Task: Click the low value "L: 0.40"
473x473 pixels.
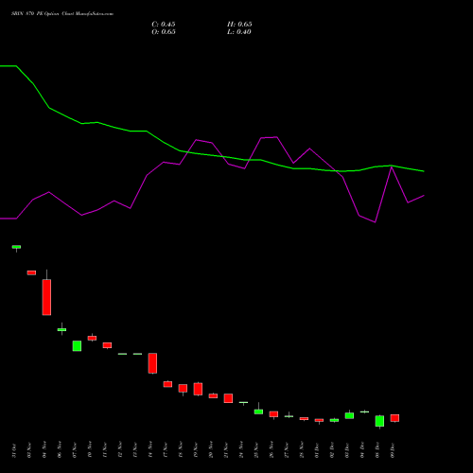Action: tap(239, 32)
